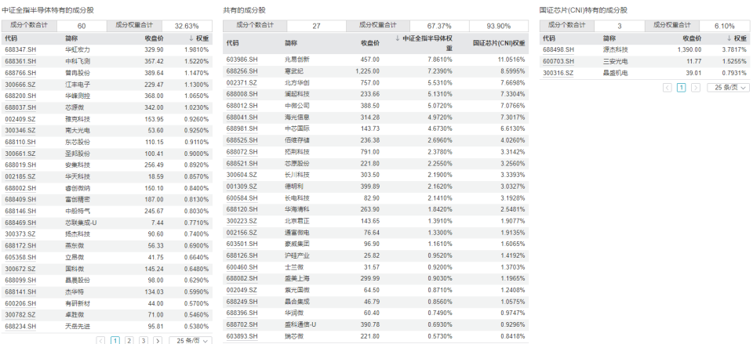Click previous page arrow in 国证芯片 table
Image resolution: width=753 pixels, height=344 pixels.
coord(667,87)
